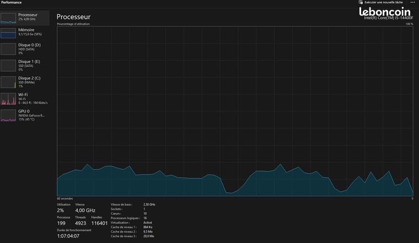The image size is (419, 243).
Task: Click the CPU usage graph area
Action: tap(235, 111)
